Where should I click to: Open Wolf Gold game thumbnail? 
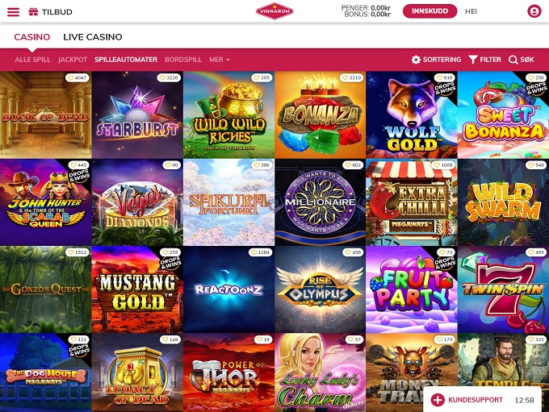pos(412,115)
